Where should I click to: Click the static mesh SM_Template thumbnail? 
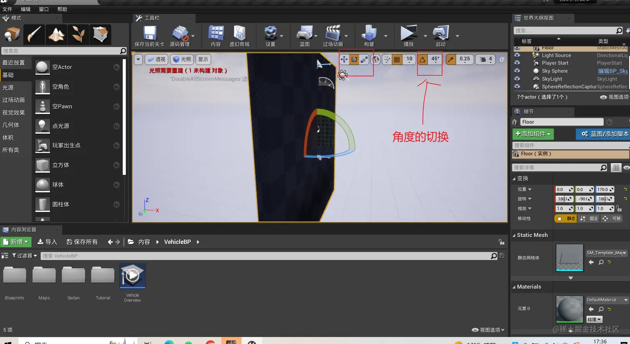click(x=570, y=257)
